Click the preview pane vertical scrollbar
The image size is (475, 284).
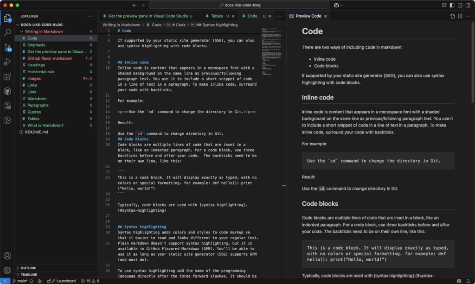pyautogui.click(x=473, y=62)
